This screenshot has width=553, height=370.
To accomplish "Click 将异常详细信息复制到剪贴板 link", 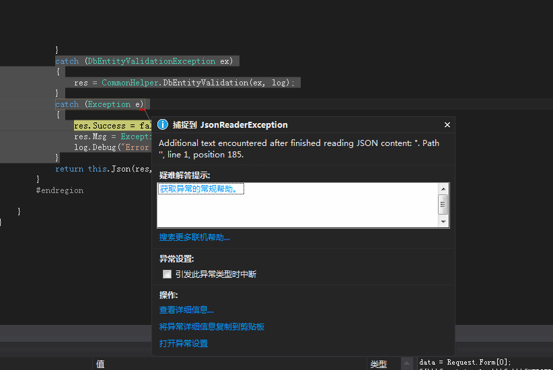I will tap(212, 327).
